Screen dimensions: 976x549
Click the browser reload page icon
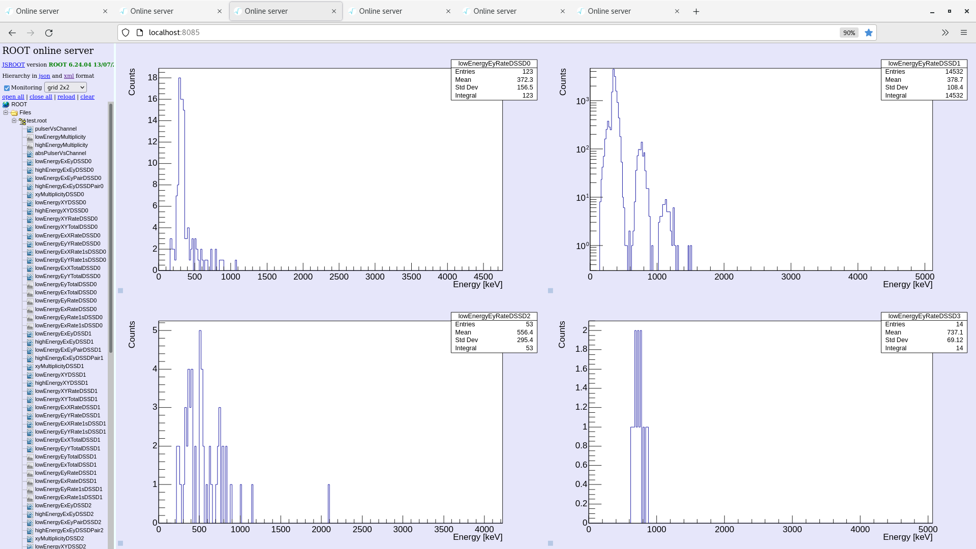(49, 33)
